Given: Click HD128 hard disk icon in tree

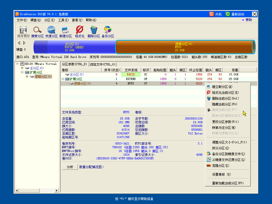Looking at the screenshot, I should tap(22, 64).
